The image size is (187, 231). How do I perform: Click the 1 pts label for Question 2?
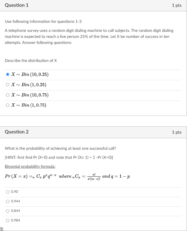(x=177, y=132)
